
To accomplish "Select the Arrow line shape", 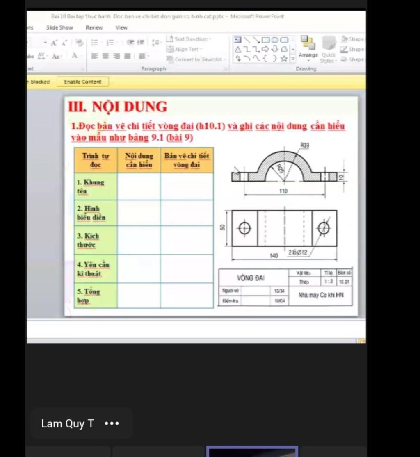I will click(x=256, y=40).
